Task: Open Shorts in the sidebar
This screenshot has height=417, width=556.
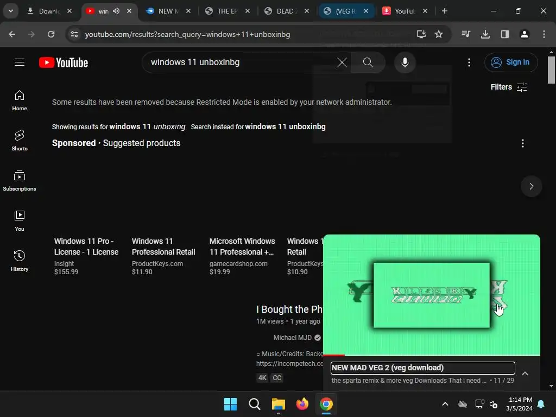Action: [20, 141]
